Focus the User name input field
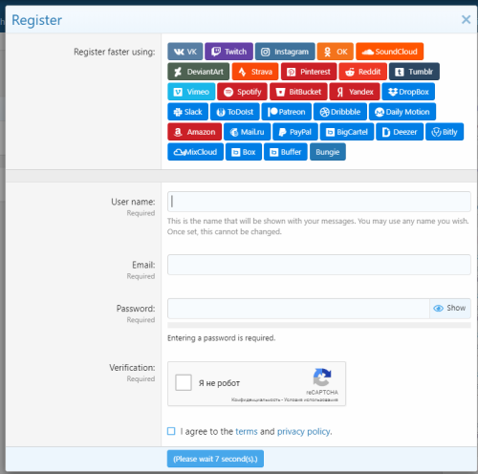This screenshot has height=474, width=478. pos(319,202)
